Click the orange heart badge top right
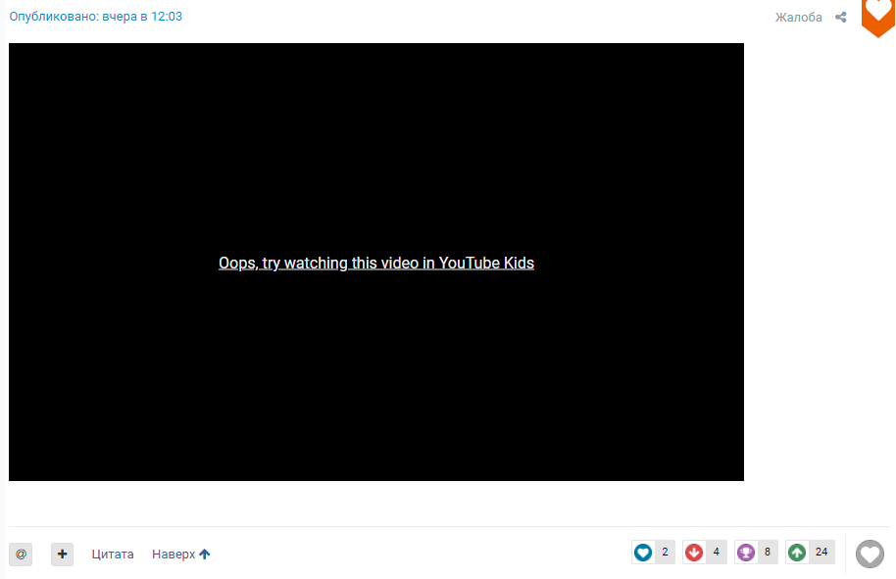This screenshot has width=896, height=579. point(877,19)
